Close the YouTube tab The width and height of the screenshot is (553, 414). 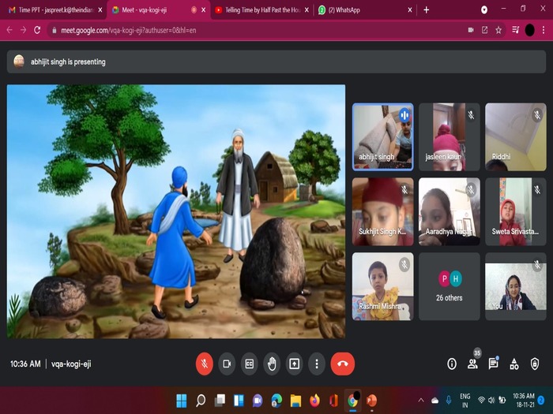(x=307, y=9)
